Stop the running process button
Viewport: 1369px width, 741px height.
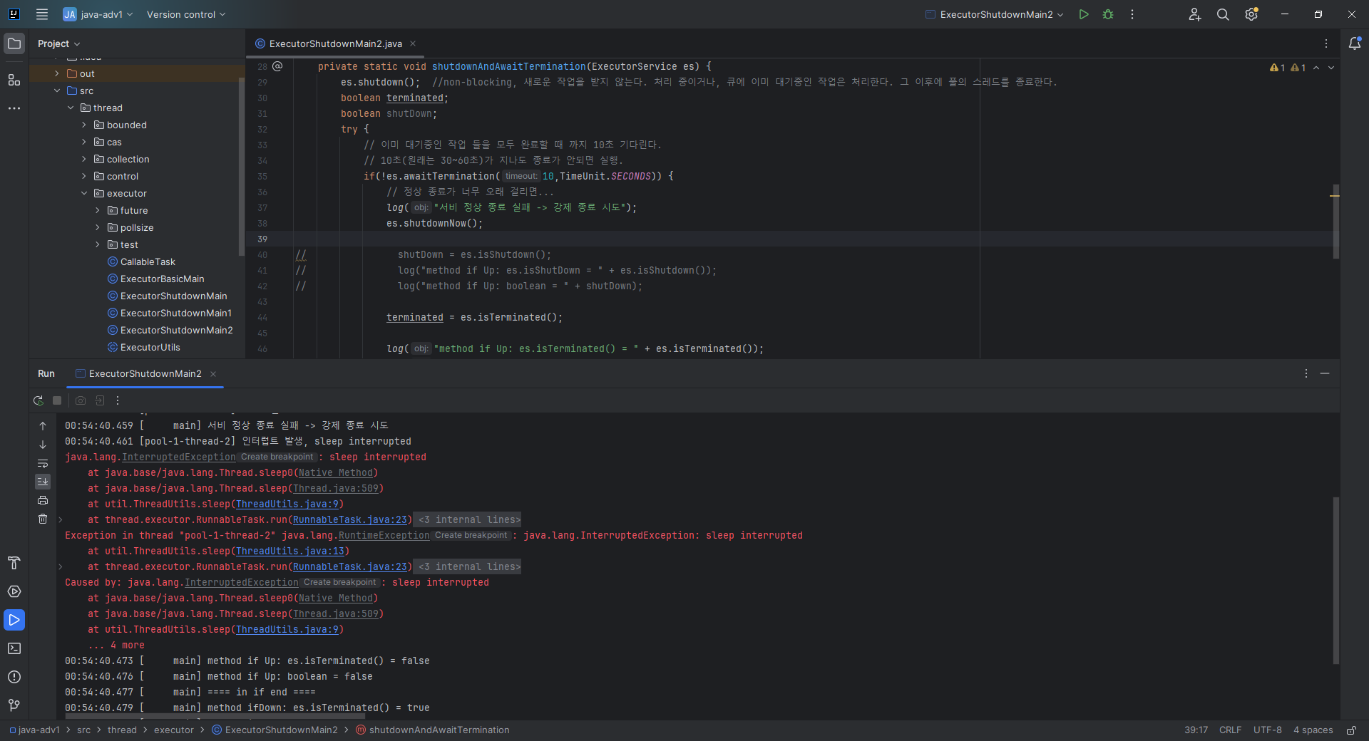57,400
